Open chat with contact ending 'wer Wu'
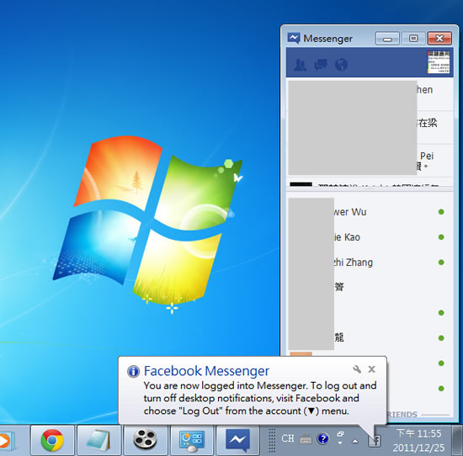The width and height of the screenshot is (463, 456). coord(370,212)
